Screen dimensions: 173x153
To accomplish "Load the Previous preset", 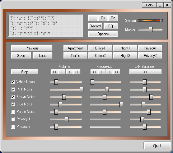I will [32, 48].
